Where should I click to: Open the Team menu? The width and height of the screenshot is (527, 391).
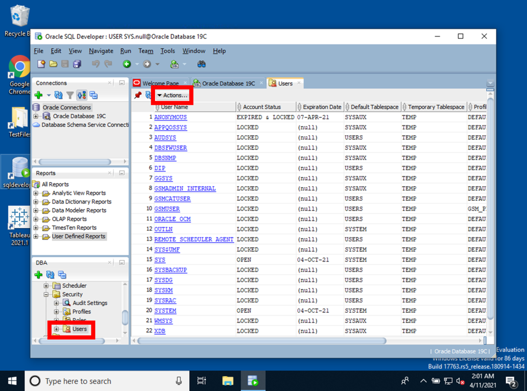point(146,51)
